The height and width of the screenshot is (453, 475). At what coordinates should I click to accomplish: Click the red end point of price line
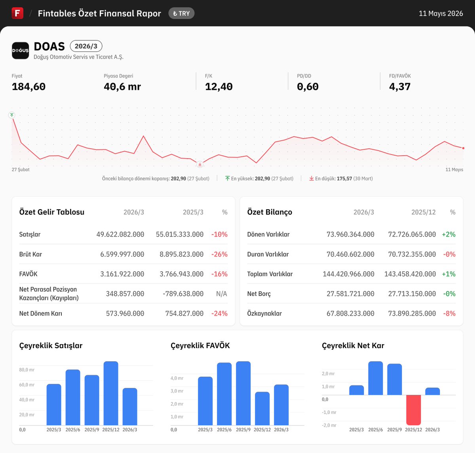pos(463,148)
